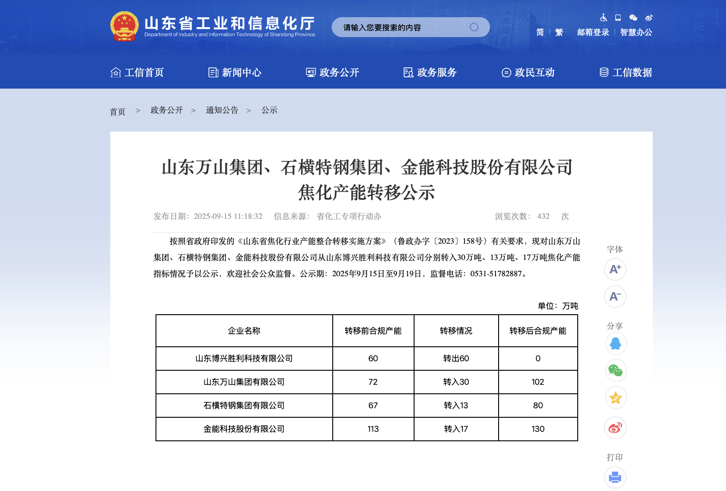Open 工信数据 menu
Viewport: 726px width, 491px height.
point(626,72)
